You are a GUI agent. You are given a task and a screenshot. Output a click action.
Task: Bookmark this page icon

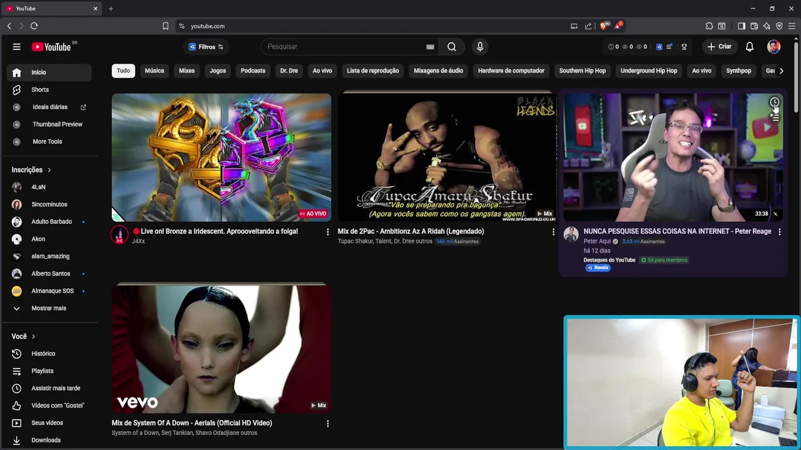coord(165,26)
